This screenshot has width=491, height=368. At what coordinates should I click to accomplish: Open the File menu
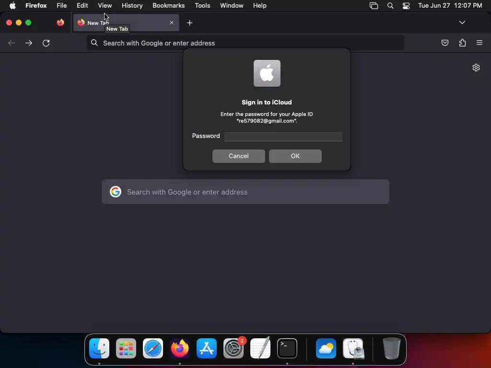pyautogui.click(x=62, y=5)
